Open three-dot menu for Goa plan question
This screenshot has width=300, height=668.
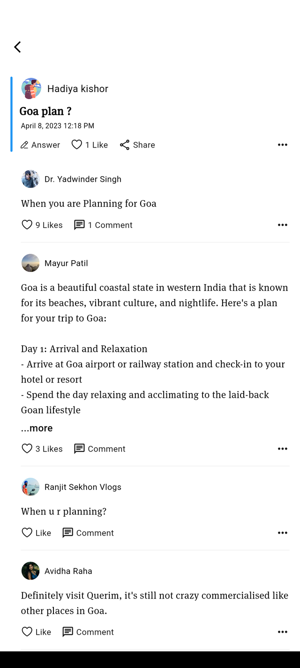pos(282,145)
